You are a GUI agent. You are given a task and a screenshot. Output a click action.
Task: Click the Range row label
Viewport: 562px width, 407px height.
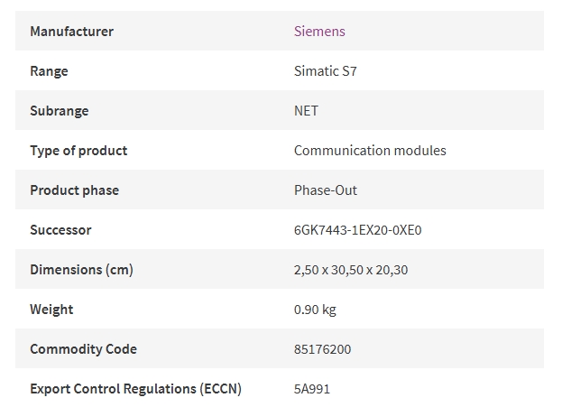49,71
